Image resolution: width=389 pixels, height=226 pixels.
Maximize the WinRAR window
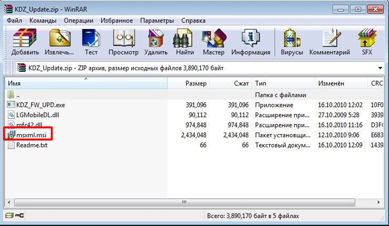(x=358, y=9)
